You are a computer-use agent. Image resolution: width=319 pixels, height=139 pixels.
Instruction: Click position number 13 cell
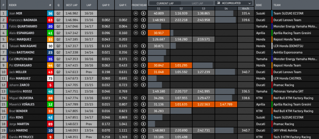click(x=3, y=91)
